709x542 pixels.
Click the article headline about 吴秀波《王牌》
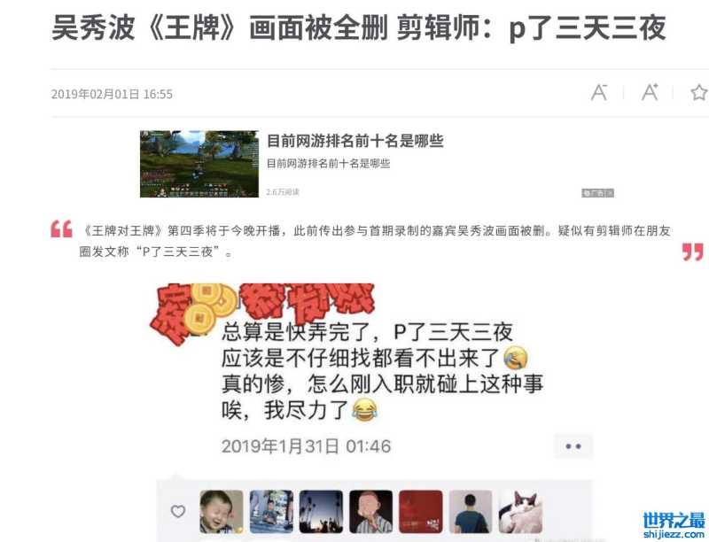point(359,28)
